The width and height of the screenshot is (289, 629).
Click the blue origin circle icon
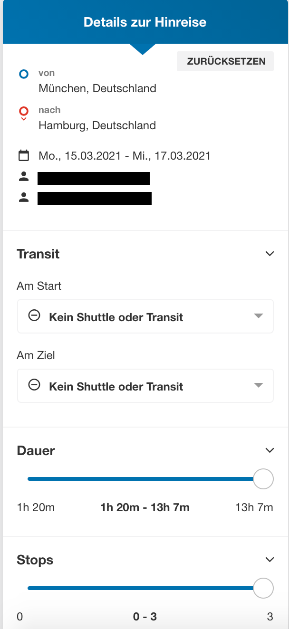24,74
